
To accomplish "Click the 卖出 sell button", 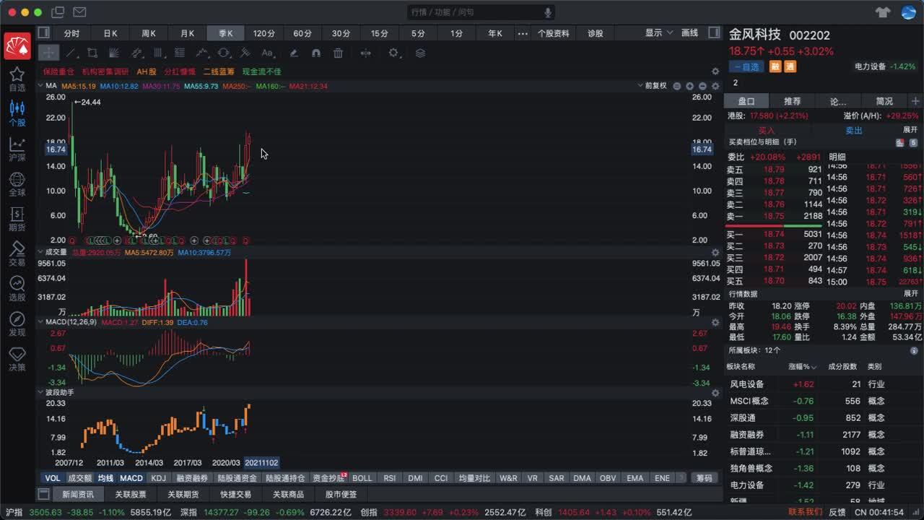I will pyautogui.click(x=854, y=131).
